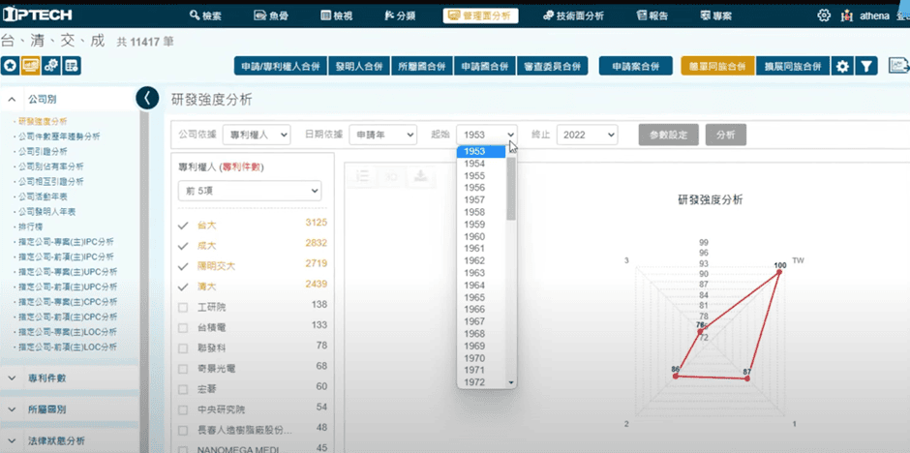Check the 工研院 checkbox
The height and width of the screenshot is (453, 910).
tap(184, 305)
